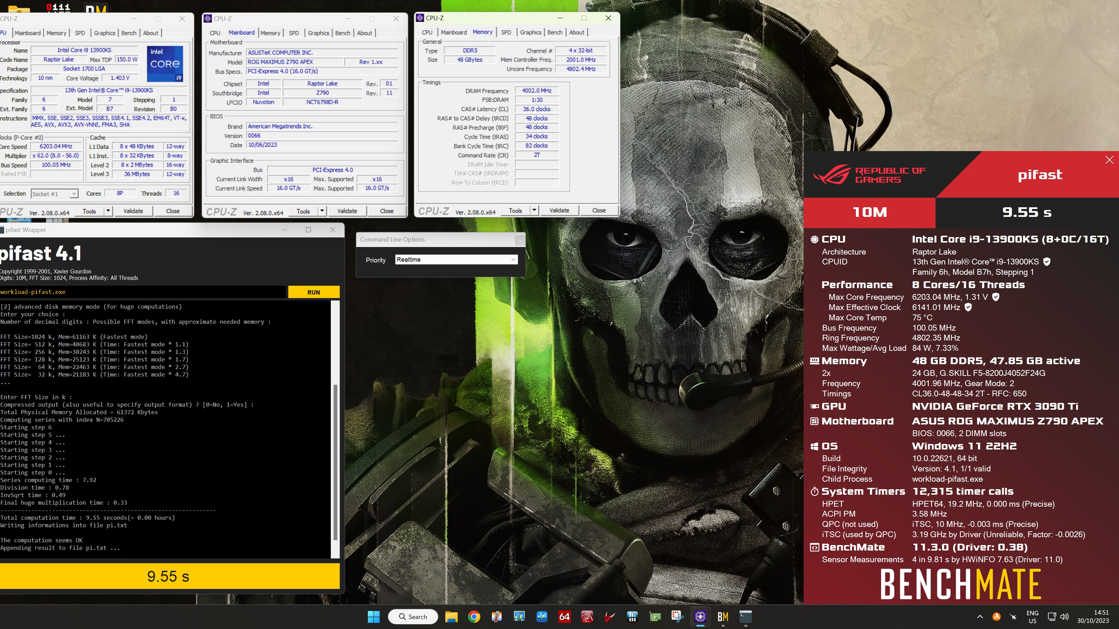Select Mainboard tab in leftmost CPU-Z window
The height and width of the screenshot is (629, 1119).
click(27, 33)
